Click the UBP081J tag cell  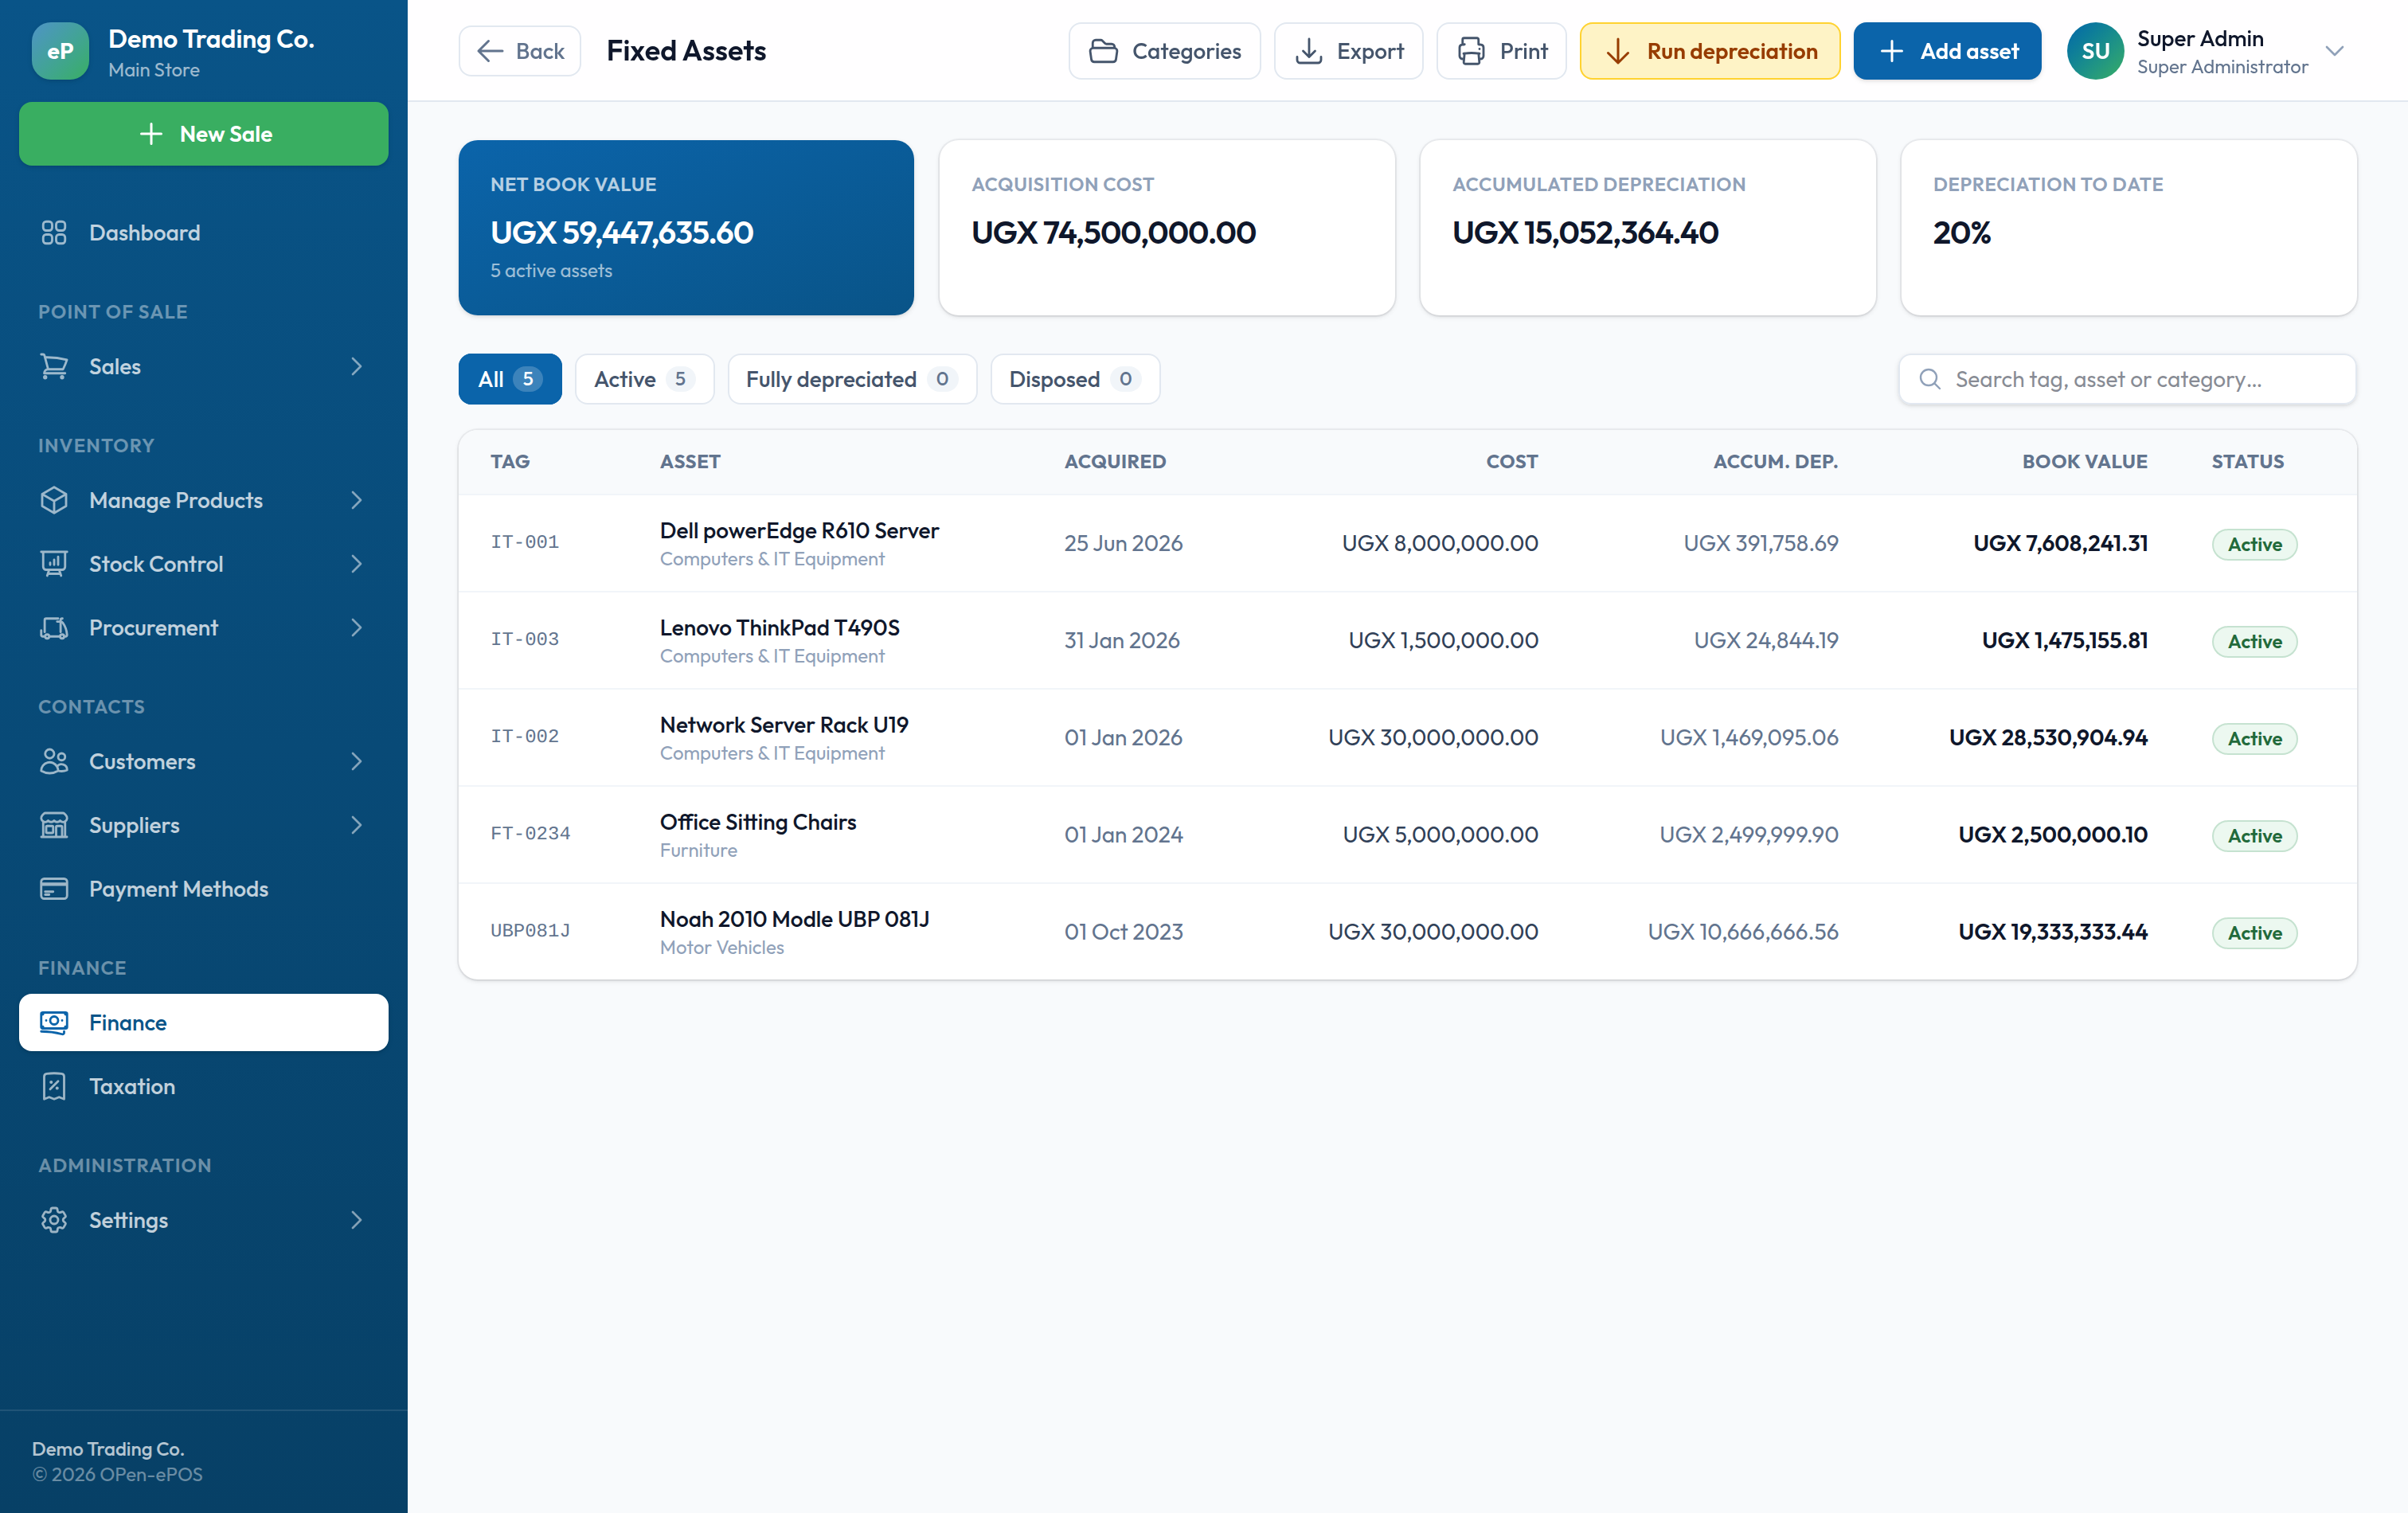point(530,930)
